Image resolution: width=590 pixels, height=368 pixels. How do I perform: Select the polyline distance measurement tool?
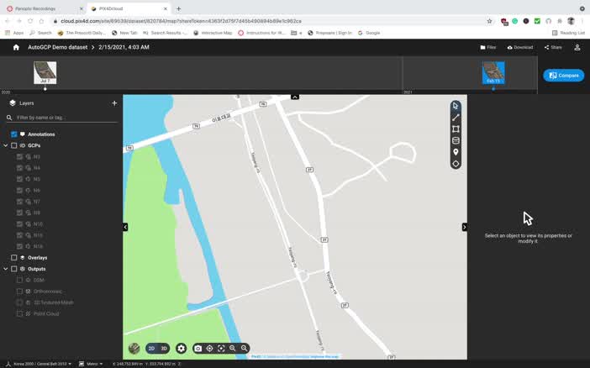tap(456, 118)
